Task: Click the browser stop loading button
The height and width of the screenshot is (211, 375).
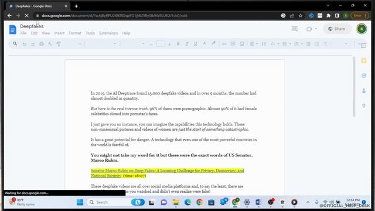Action: pos(26,16)
